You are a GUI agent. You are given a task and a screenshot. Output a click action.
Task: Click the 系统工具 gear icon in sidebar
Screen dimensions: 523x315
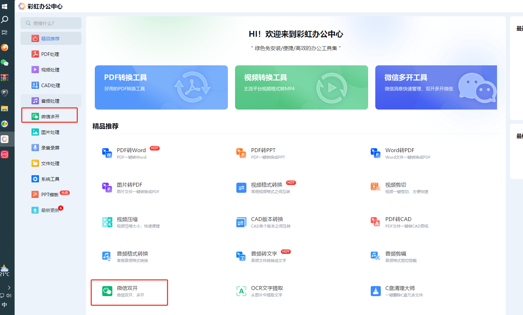(x=35, y=179)
